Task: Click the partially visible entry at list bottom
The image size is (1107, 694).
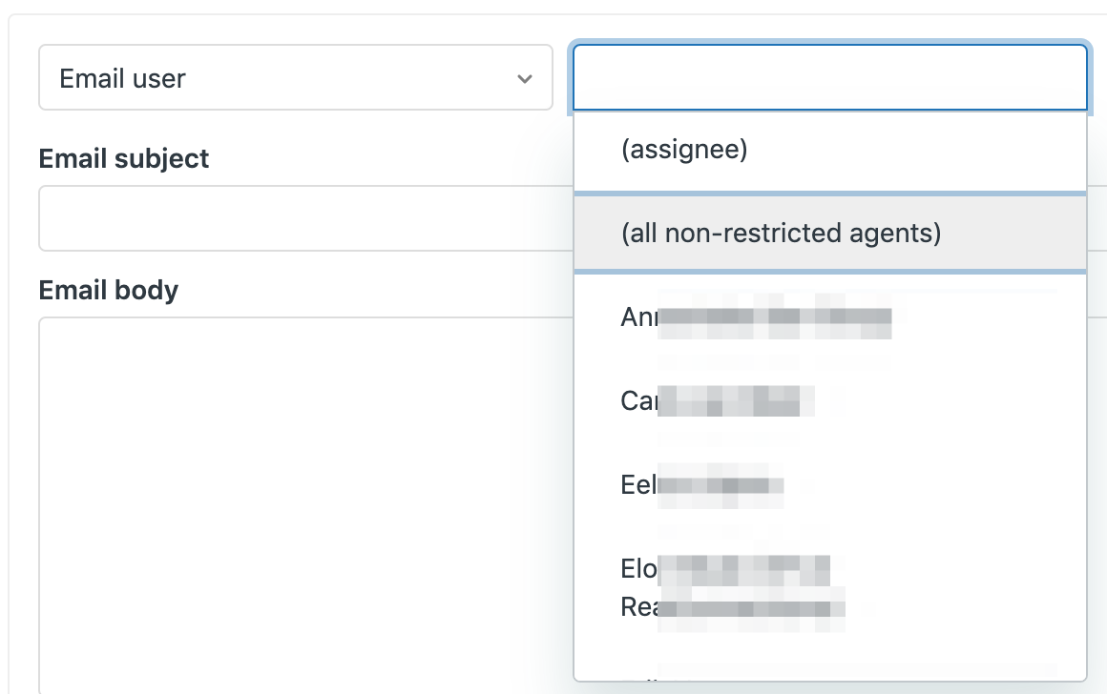Action: coord(668,676)
